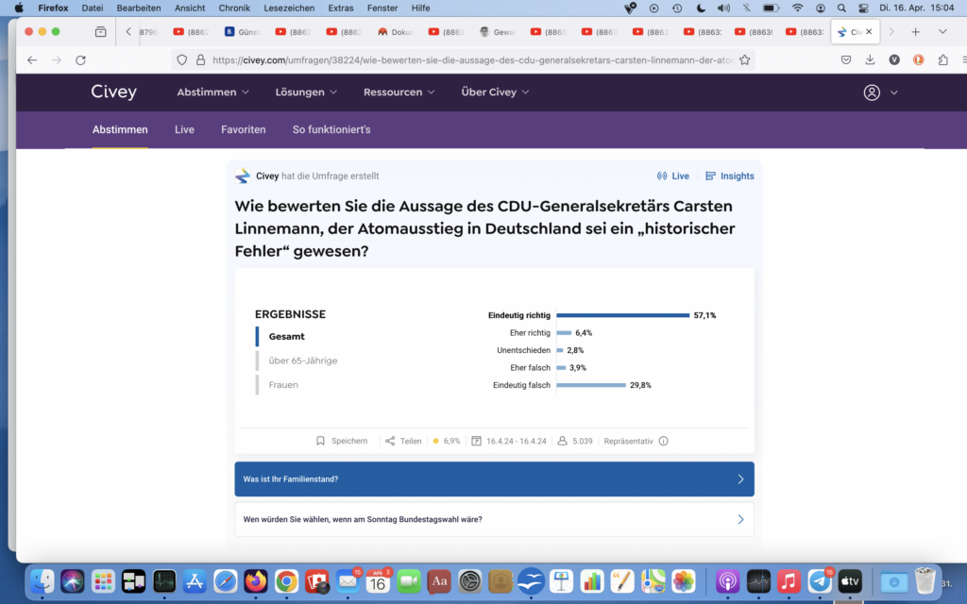
Task: Click the Eindeutig richtig result bar
Action: coord(622,315)
